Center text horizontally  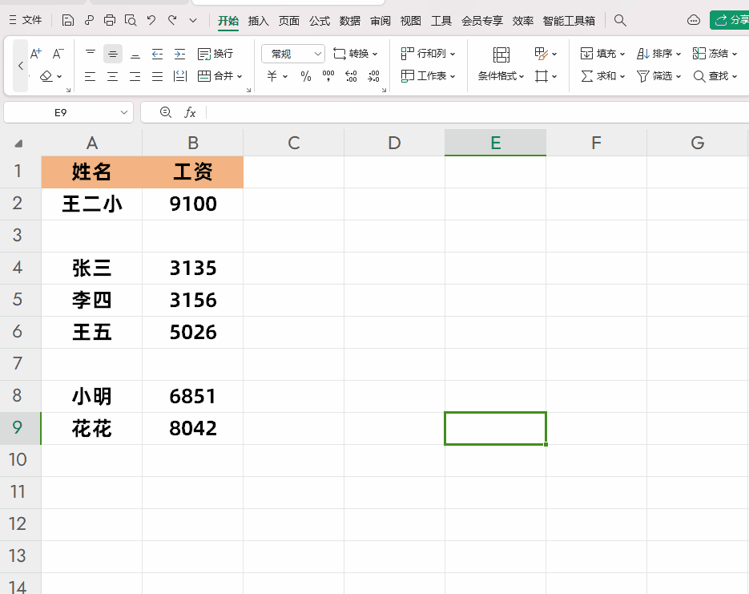tap(113, 76)
